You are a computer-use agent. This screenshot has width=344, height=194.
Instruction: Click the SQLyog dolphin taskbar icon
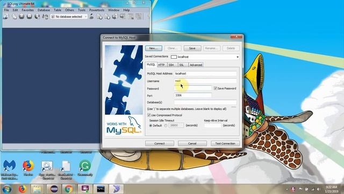coord(116,189)
